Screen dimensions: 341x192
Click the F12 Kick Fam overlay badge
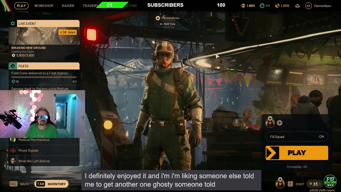pyautogui.click(x=330, y=182)
